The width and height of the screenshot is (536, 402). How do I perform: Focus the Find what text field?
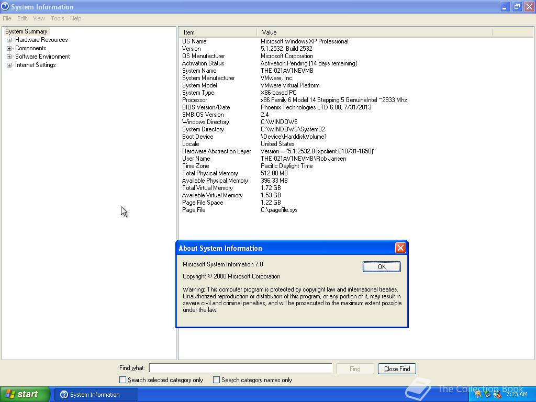pyautogui.click(x=241, y=368)
